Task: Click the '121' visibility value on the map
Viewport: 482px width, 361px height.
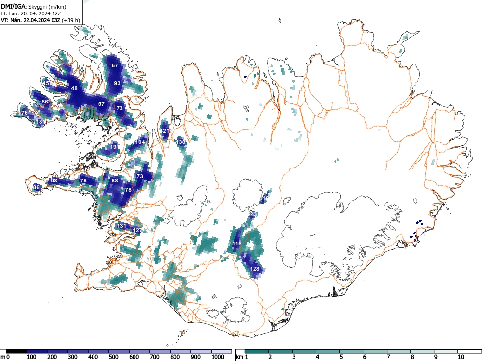Action: click(165, 131)
